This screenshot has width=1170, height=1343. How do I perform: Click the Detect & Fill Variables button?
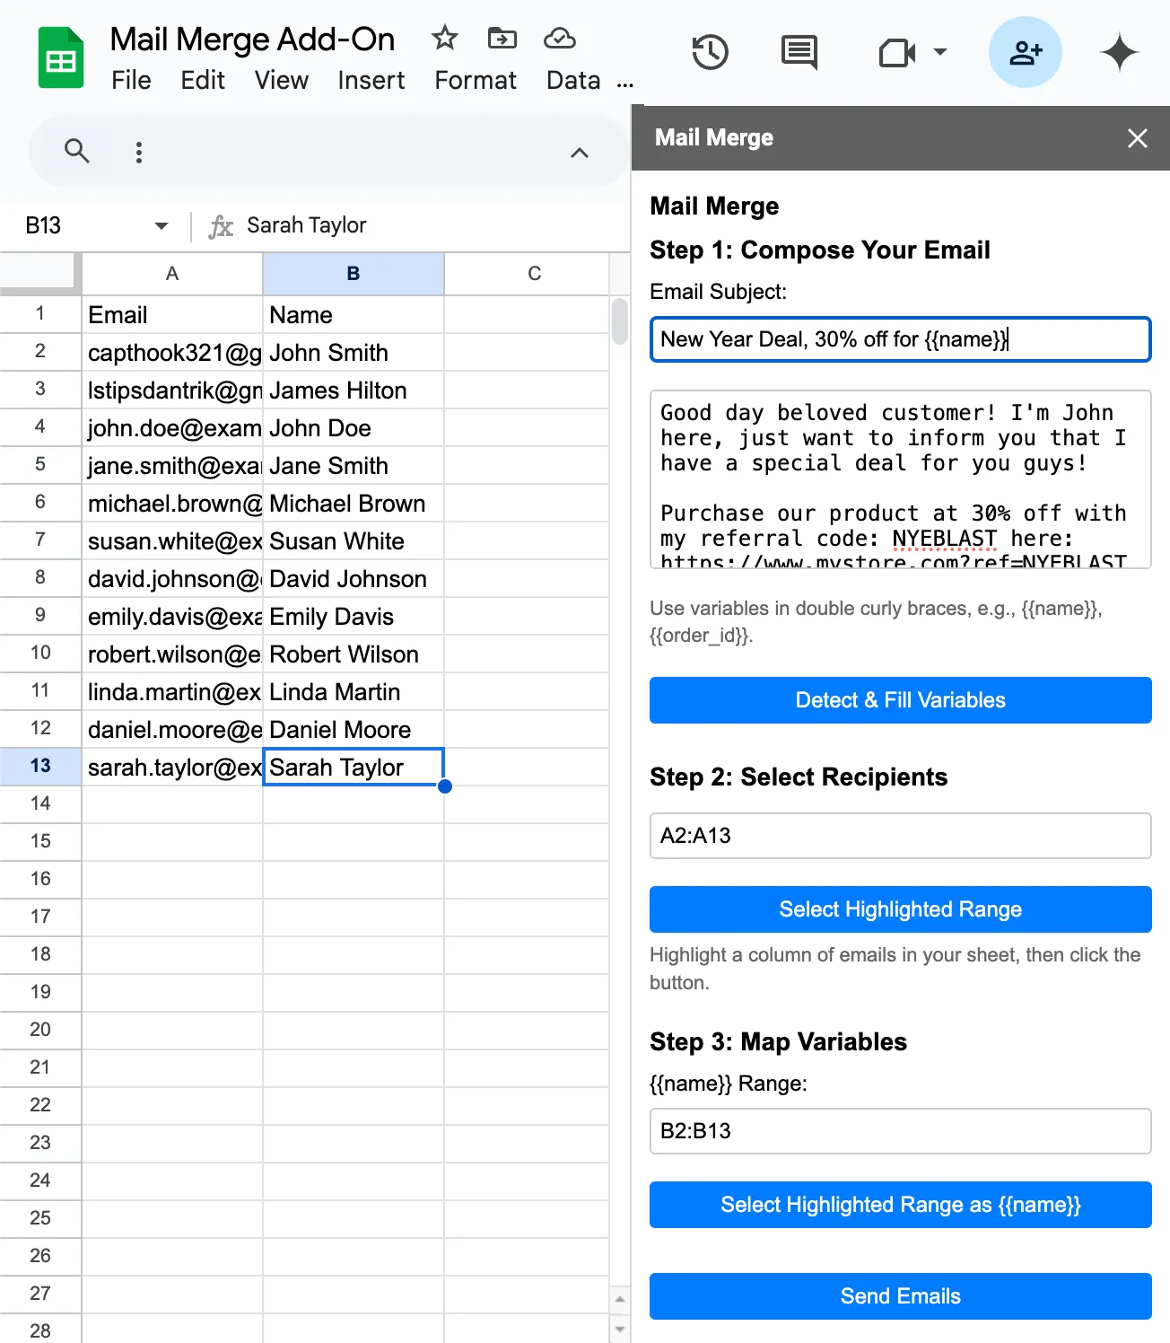[900, 700]
